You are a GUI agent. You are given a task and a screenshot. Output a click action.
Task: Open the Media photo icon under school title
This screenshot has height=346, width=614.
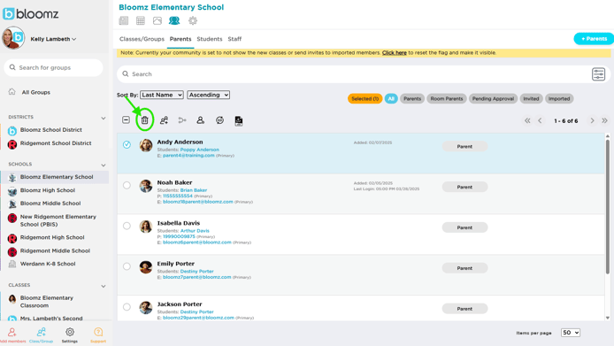click(157, 20)
